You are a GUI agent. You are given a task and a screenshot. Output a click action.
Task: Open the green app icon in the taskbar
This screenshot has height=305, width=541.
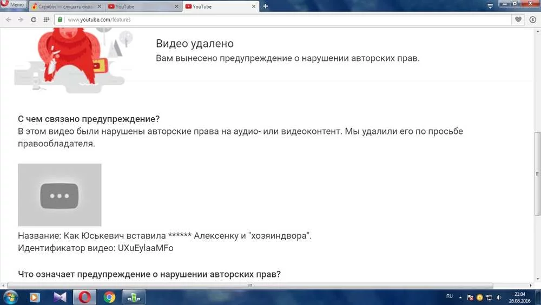click(x=134, y=297)
